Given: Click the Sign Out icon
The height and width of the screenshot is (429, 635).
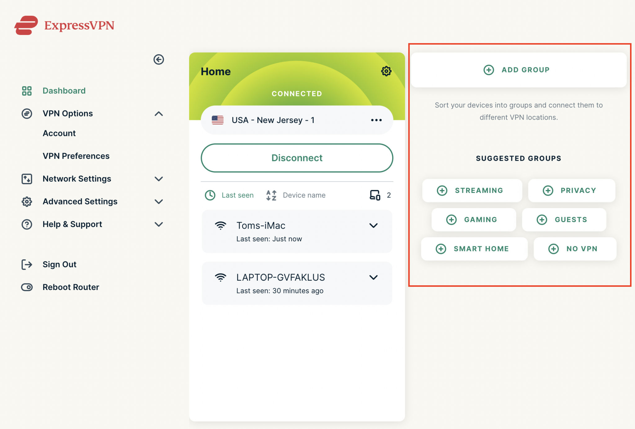Looking at the screenshot, I should coord(27,265).
